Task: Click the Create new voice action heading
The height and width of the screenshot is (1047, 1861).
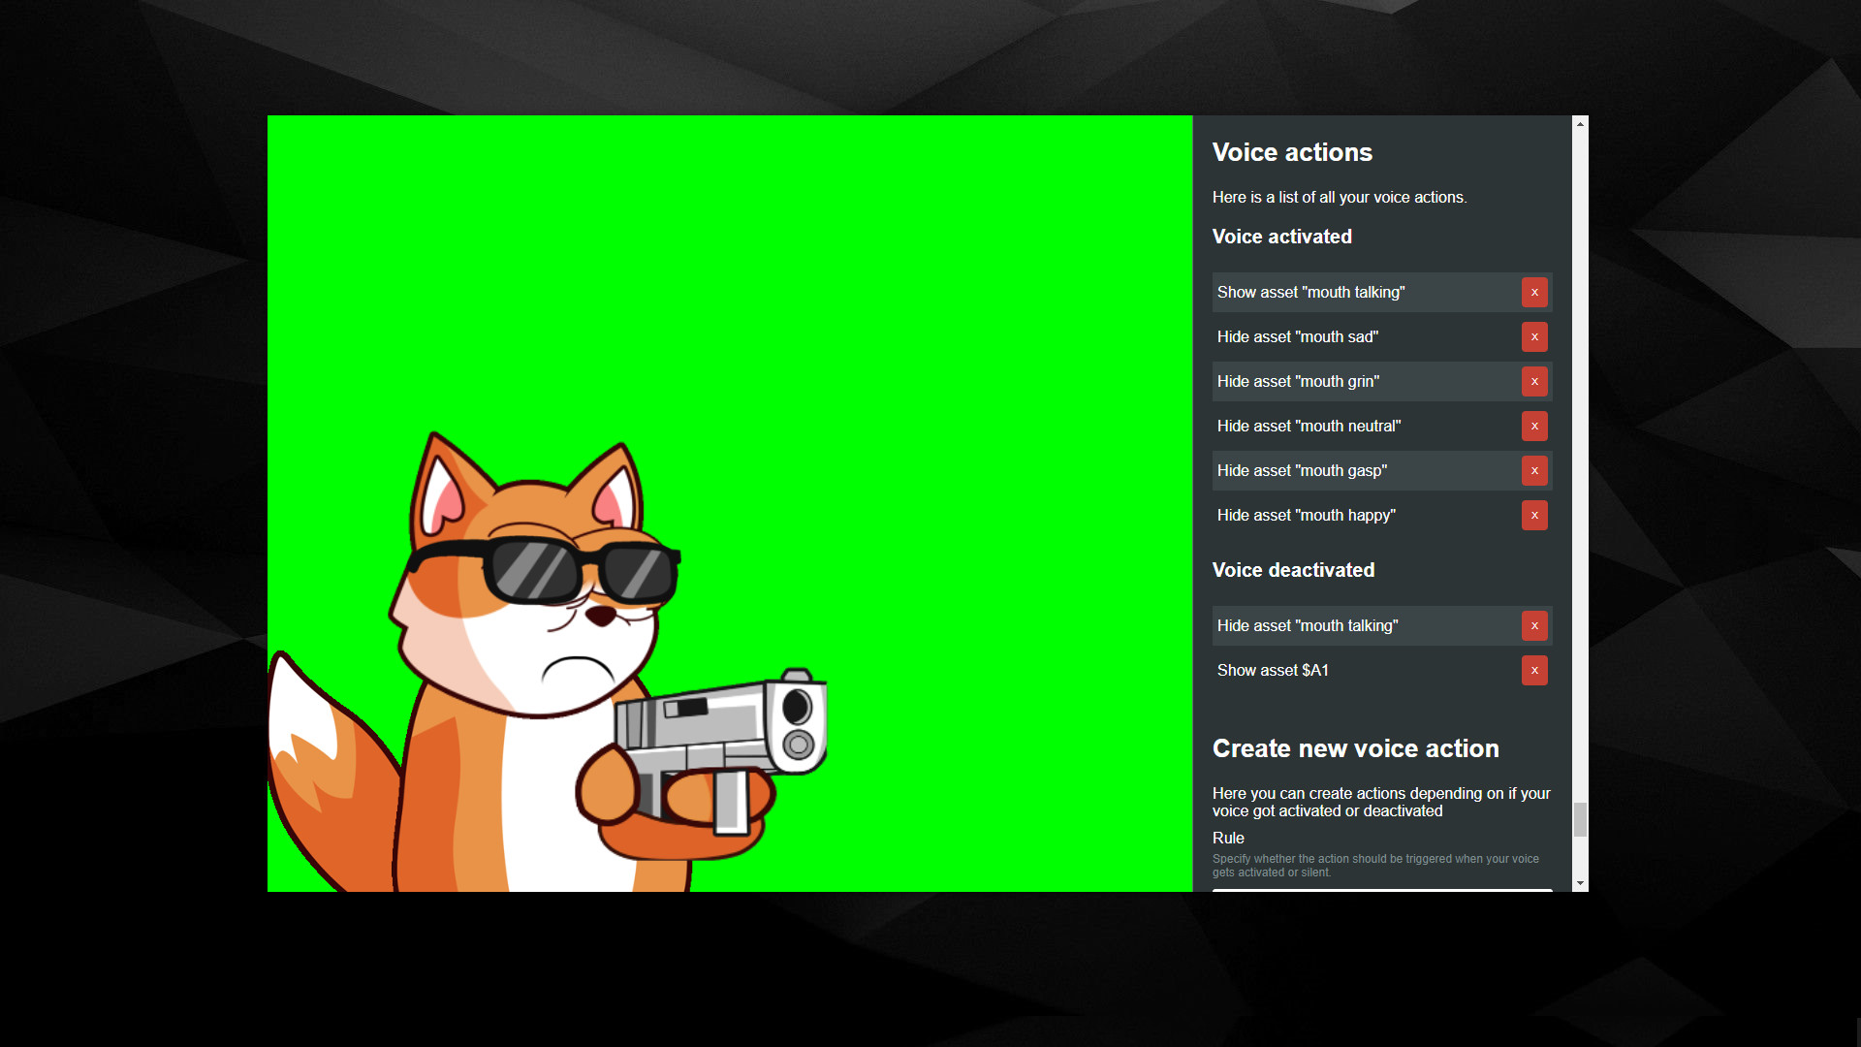Action: (1355, 748)
